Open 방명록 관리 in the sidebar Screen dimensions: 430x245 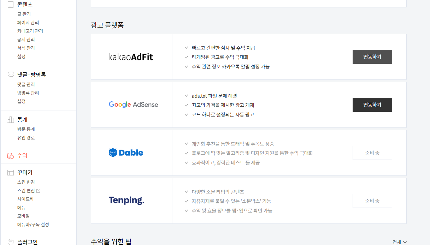point(28,93)
